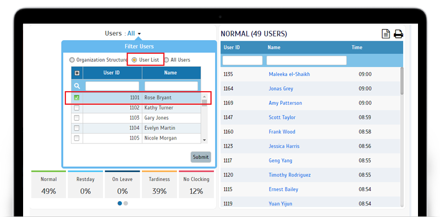The height and width of the screenshot is (217, 440).
Task: Click Frank Wood's name link
Action: 282,132
